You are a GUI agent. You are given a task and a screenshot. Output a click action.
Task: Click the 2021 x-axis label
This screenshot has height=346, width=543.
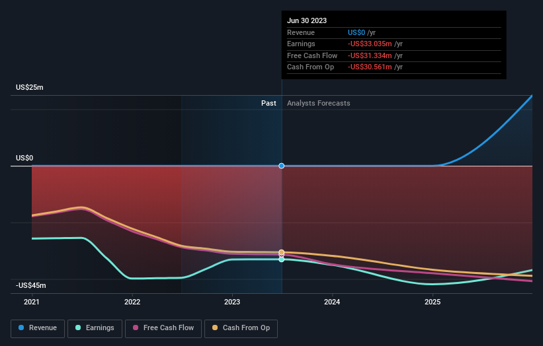click(x=32, y=302)
